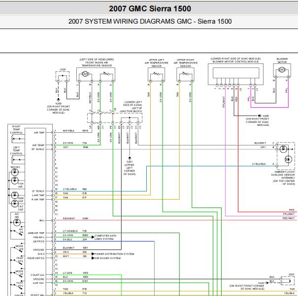This screenshot has height=296, width=298.
Task: Click the 'AMB AIR TMP' pin label
Action: (x=36, y=233)
